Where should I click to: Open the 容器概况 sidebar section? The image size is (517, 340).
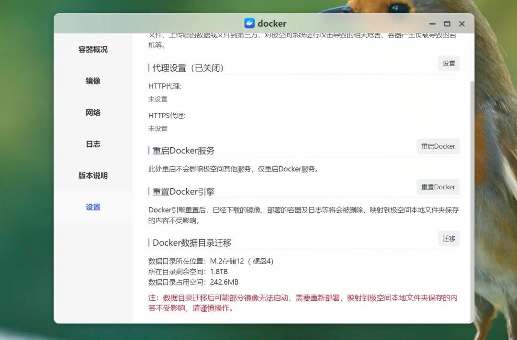93,49
